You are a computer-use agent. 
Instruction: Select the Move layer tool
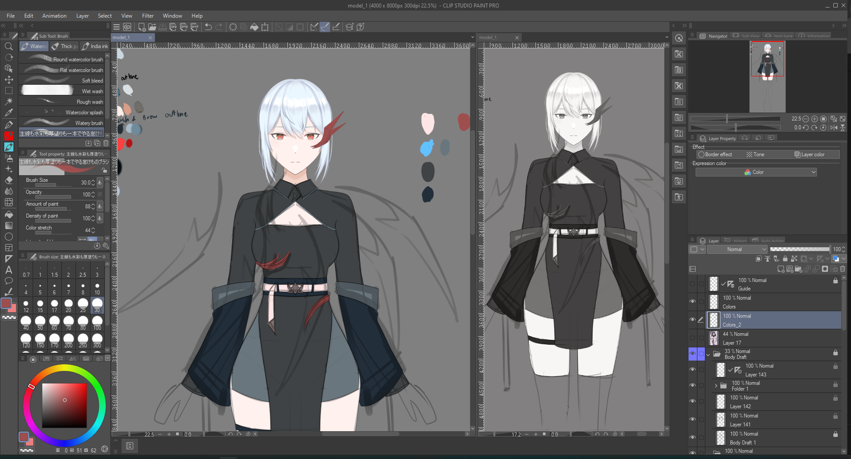[x=8, y=80]
